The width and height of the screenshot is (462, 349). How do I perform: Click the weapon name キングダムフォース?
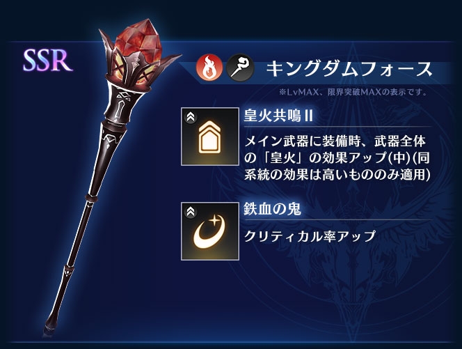[349, 69]
